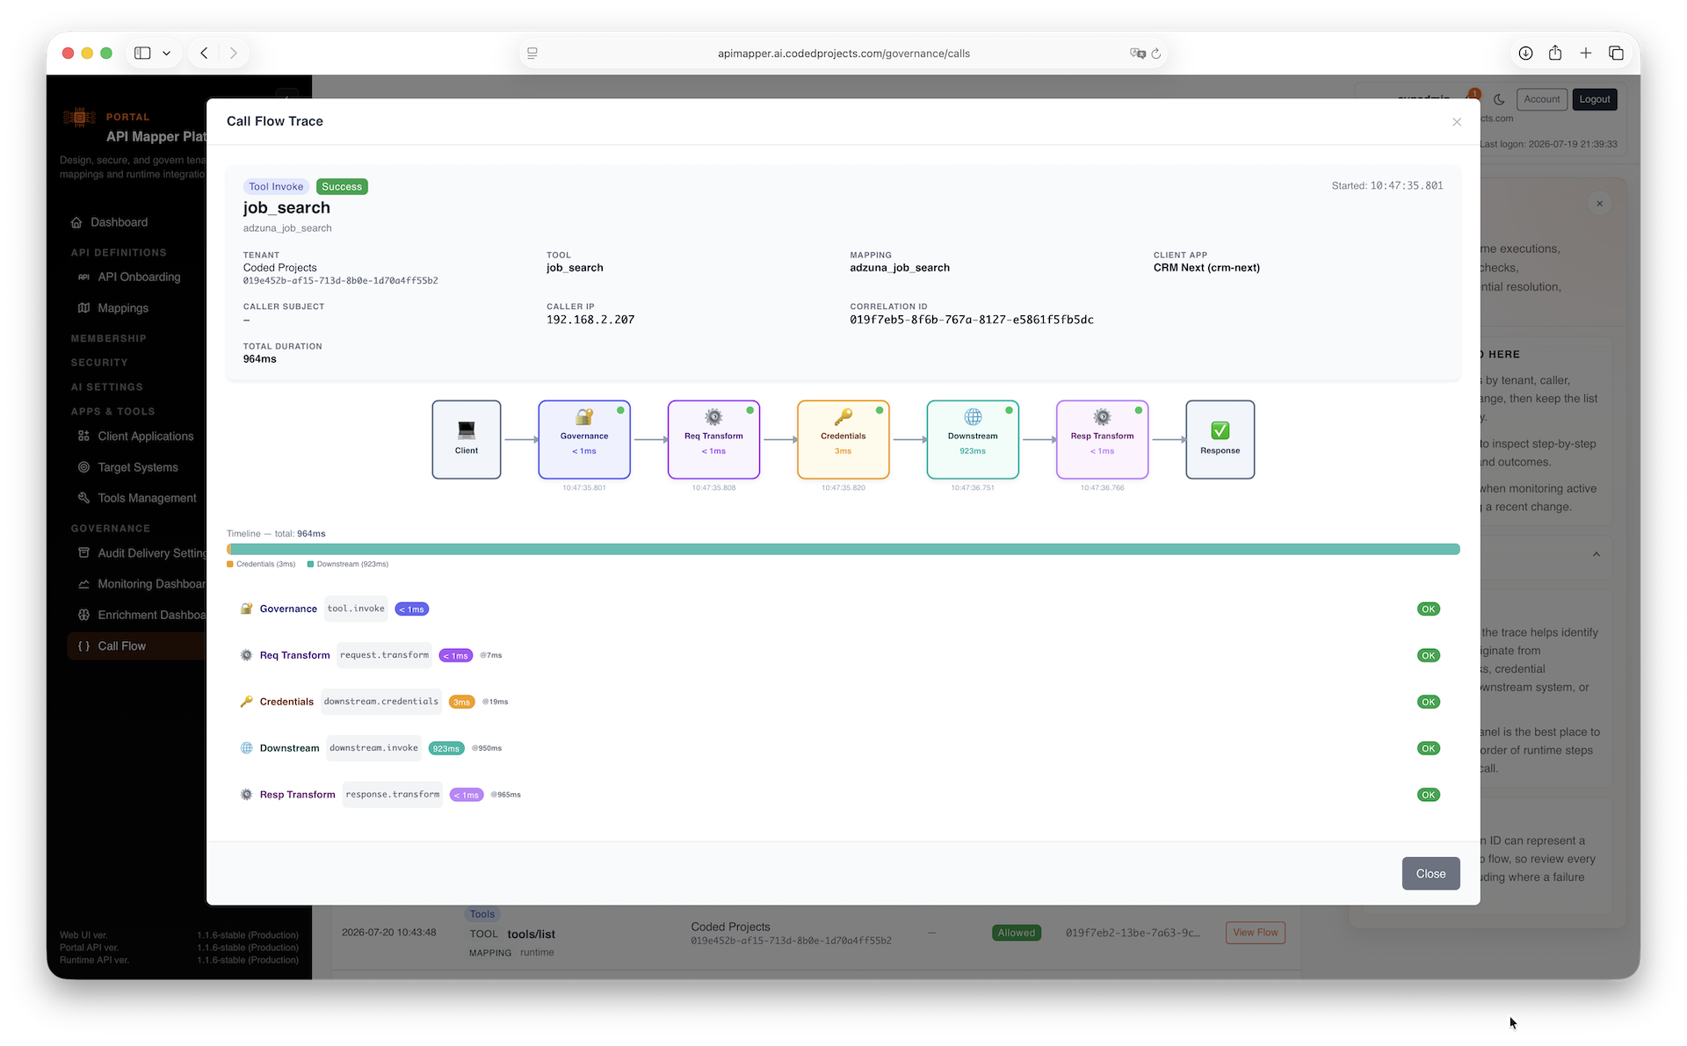
Task: Click the Response node in flow diagram
Action: [1220, 439]
